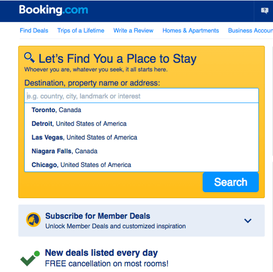
Task: Select Toronto, Canada from suggestions
Action: tap(141, 110)
